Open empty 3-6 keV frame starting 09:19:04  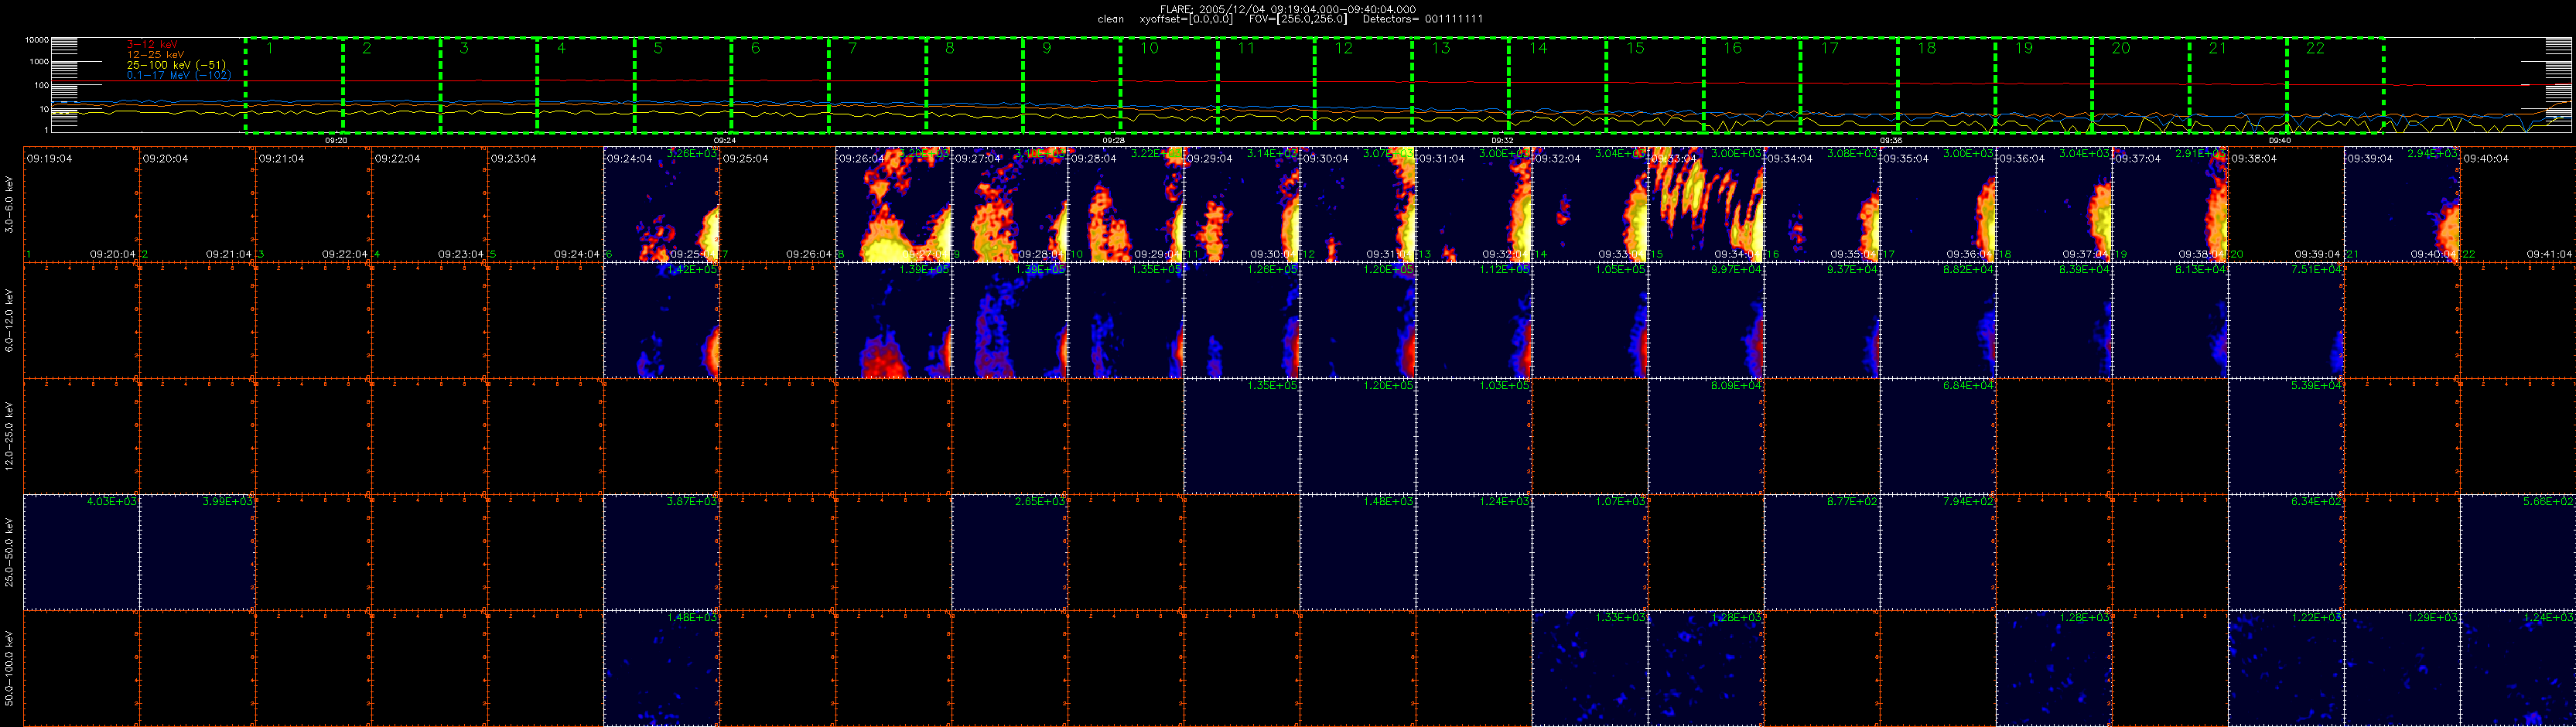[81, 205]
